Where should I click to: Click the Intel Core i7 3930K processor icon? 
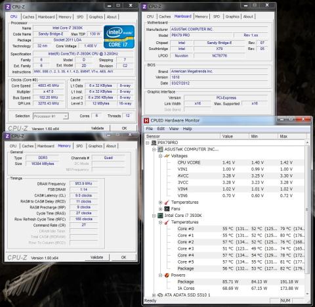click(160, 216)
